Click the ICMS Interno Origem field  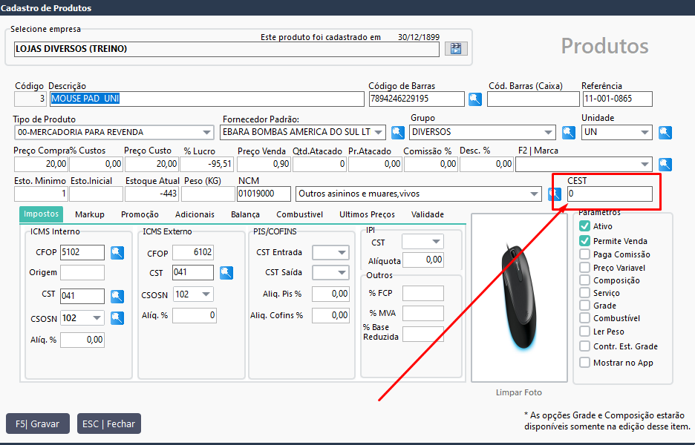[82, 272]
